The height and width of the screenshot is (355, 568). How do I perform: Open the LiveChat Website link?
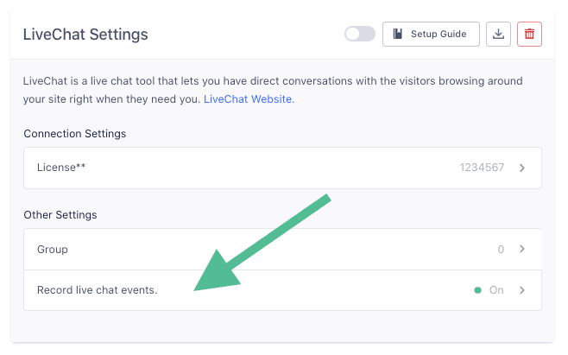(249, 99)
